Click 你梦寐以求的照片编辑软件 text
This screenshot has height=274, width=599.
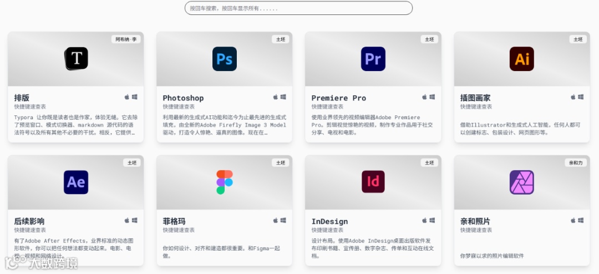point(492,256)
